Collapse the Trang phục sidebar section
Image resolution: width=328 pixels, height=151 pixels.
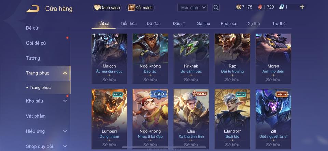(65, 73)
